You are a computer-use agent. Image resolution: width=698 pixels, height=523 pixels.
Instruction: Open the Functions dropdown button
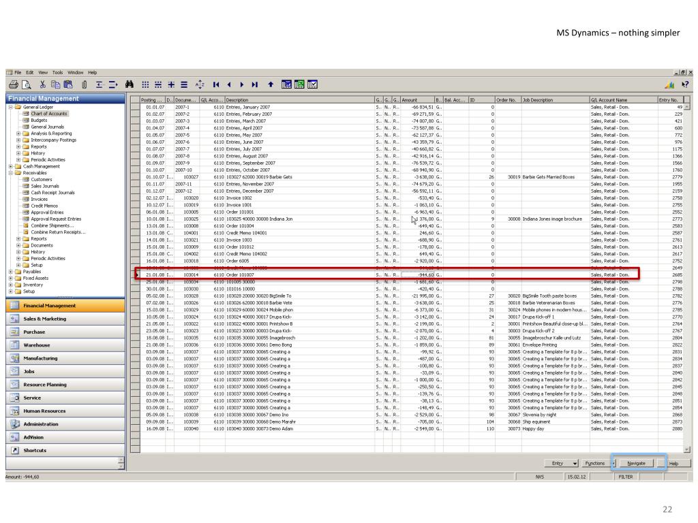click(597, 463)
